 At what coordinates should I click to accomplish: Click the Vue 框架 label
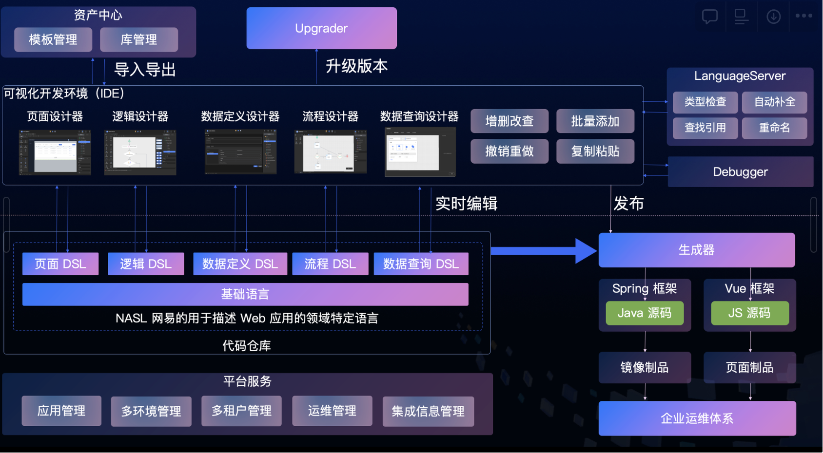click(x=750, y=288)
